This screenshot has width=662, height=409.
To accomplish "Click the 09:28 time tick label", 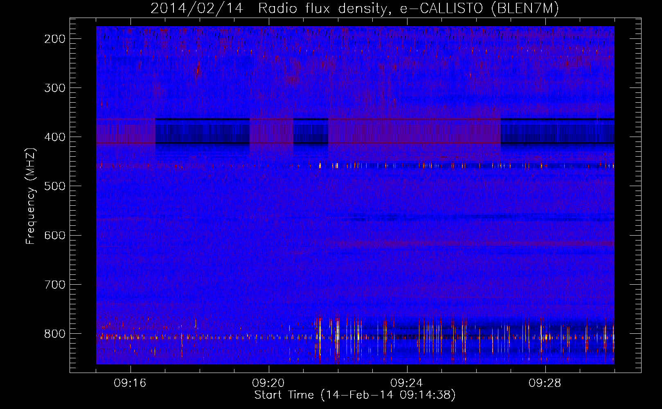I will tap(545, 383).
